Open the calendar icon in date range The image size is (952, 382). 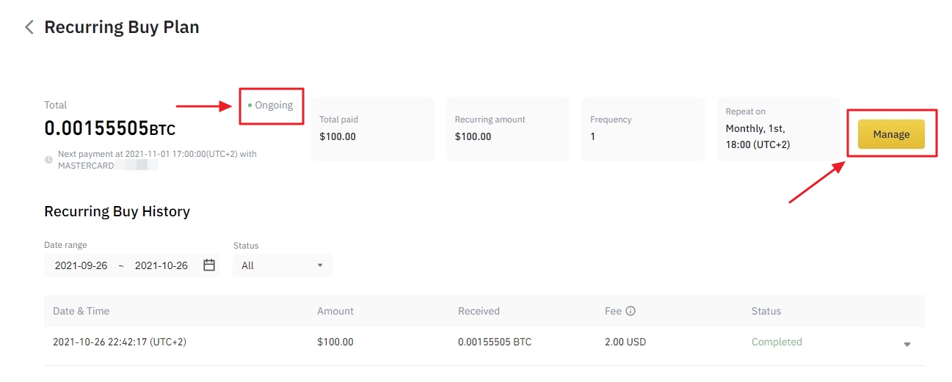click(x=209, y=265)
